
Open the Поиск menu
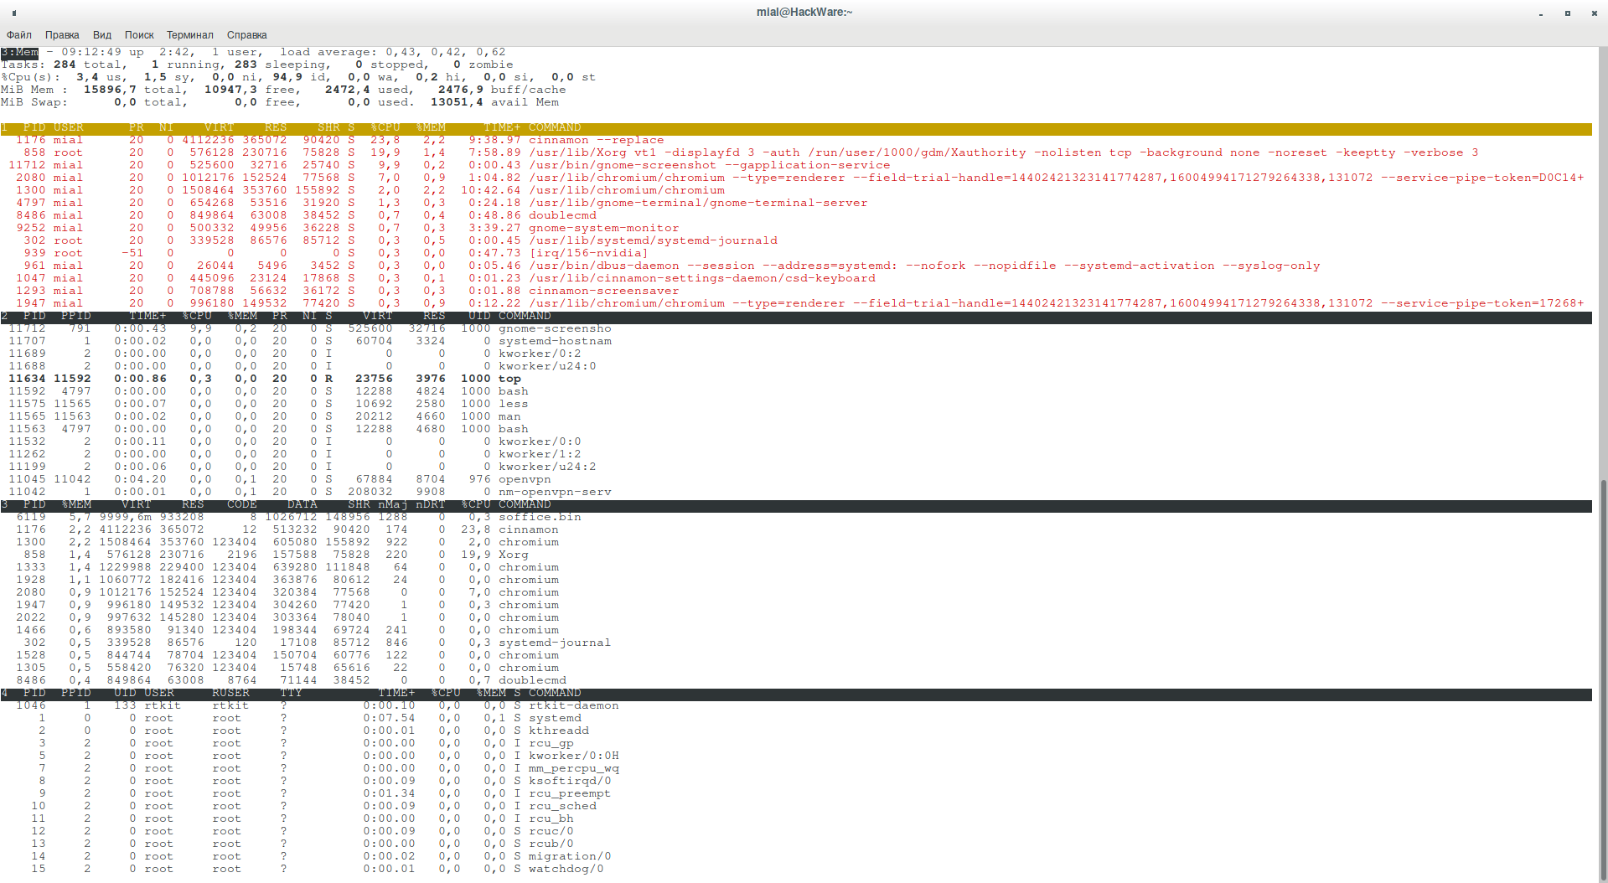click(139, 35)
